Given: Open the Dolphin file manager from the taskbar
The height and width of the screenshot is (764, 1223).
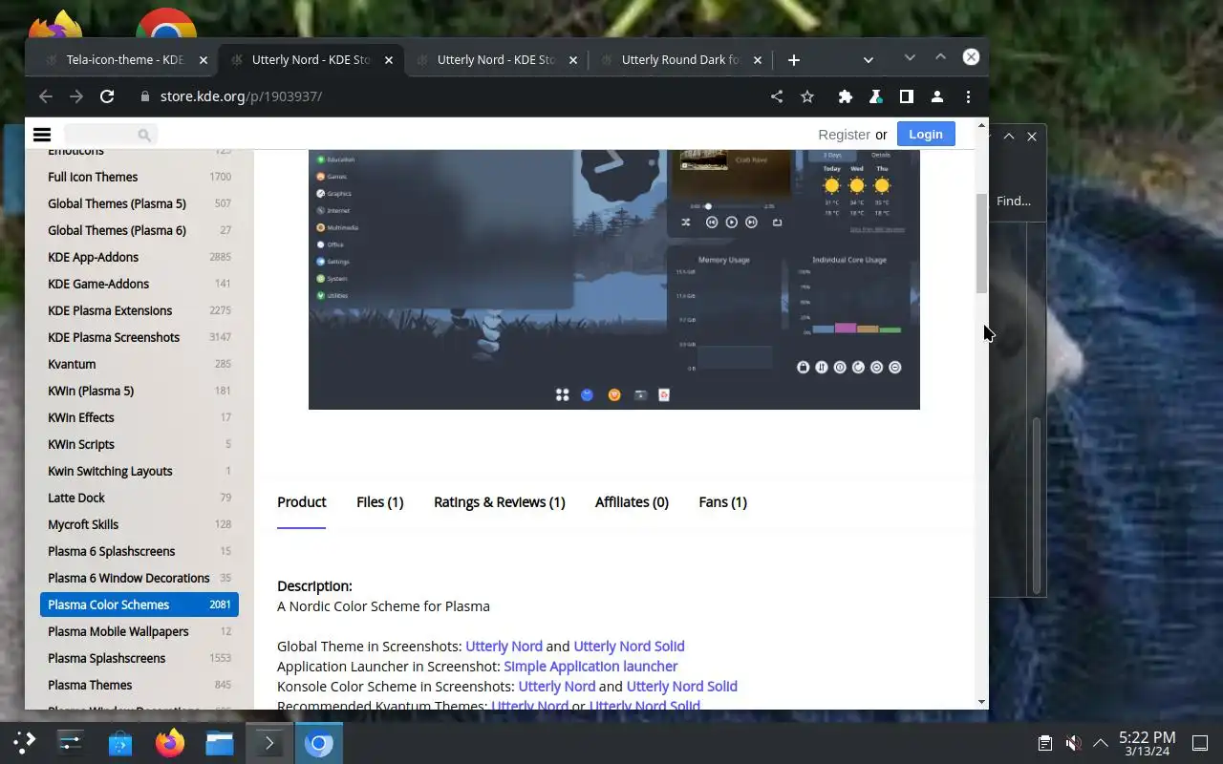Looking at the screenshot, I should (220, 742).
